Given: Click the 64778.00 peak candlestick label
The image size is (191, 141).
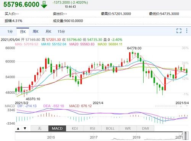Looking at the screenshot, I should click(x=134, y=48).
